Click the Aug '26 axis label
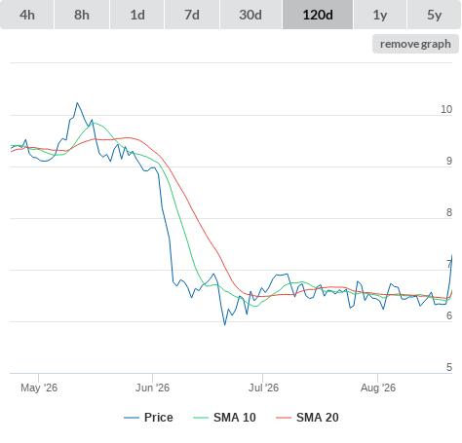The height and width of the screenshot is (443, 462). click(x=378, y=388)
